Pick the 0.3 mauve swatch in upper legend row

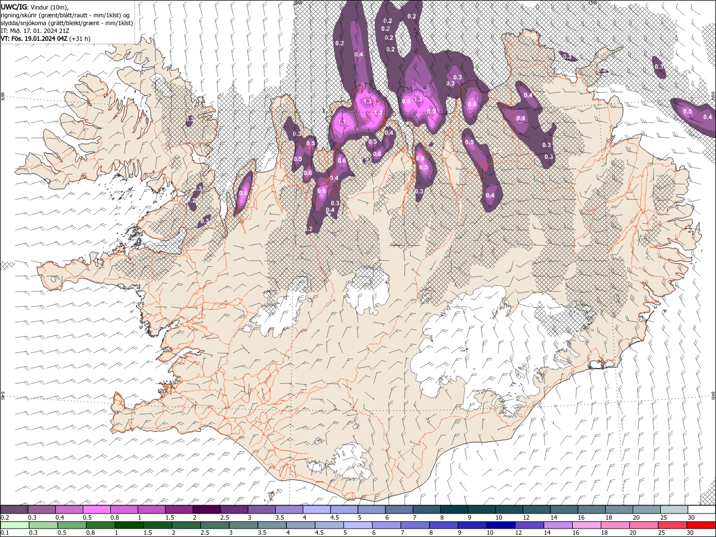coord(41,510)
